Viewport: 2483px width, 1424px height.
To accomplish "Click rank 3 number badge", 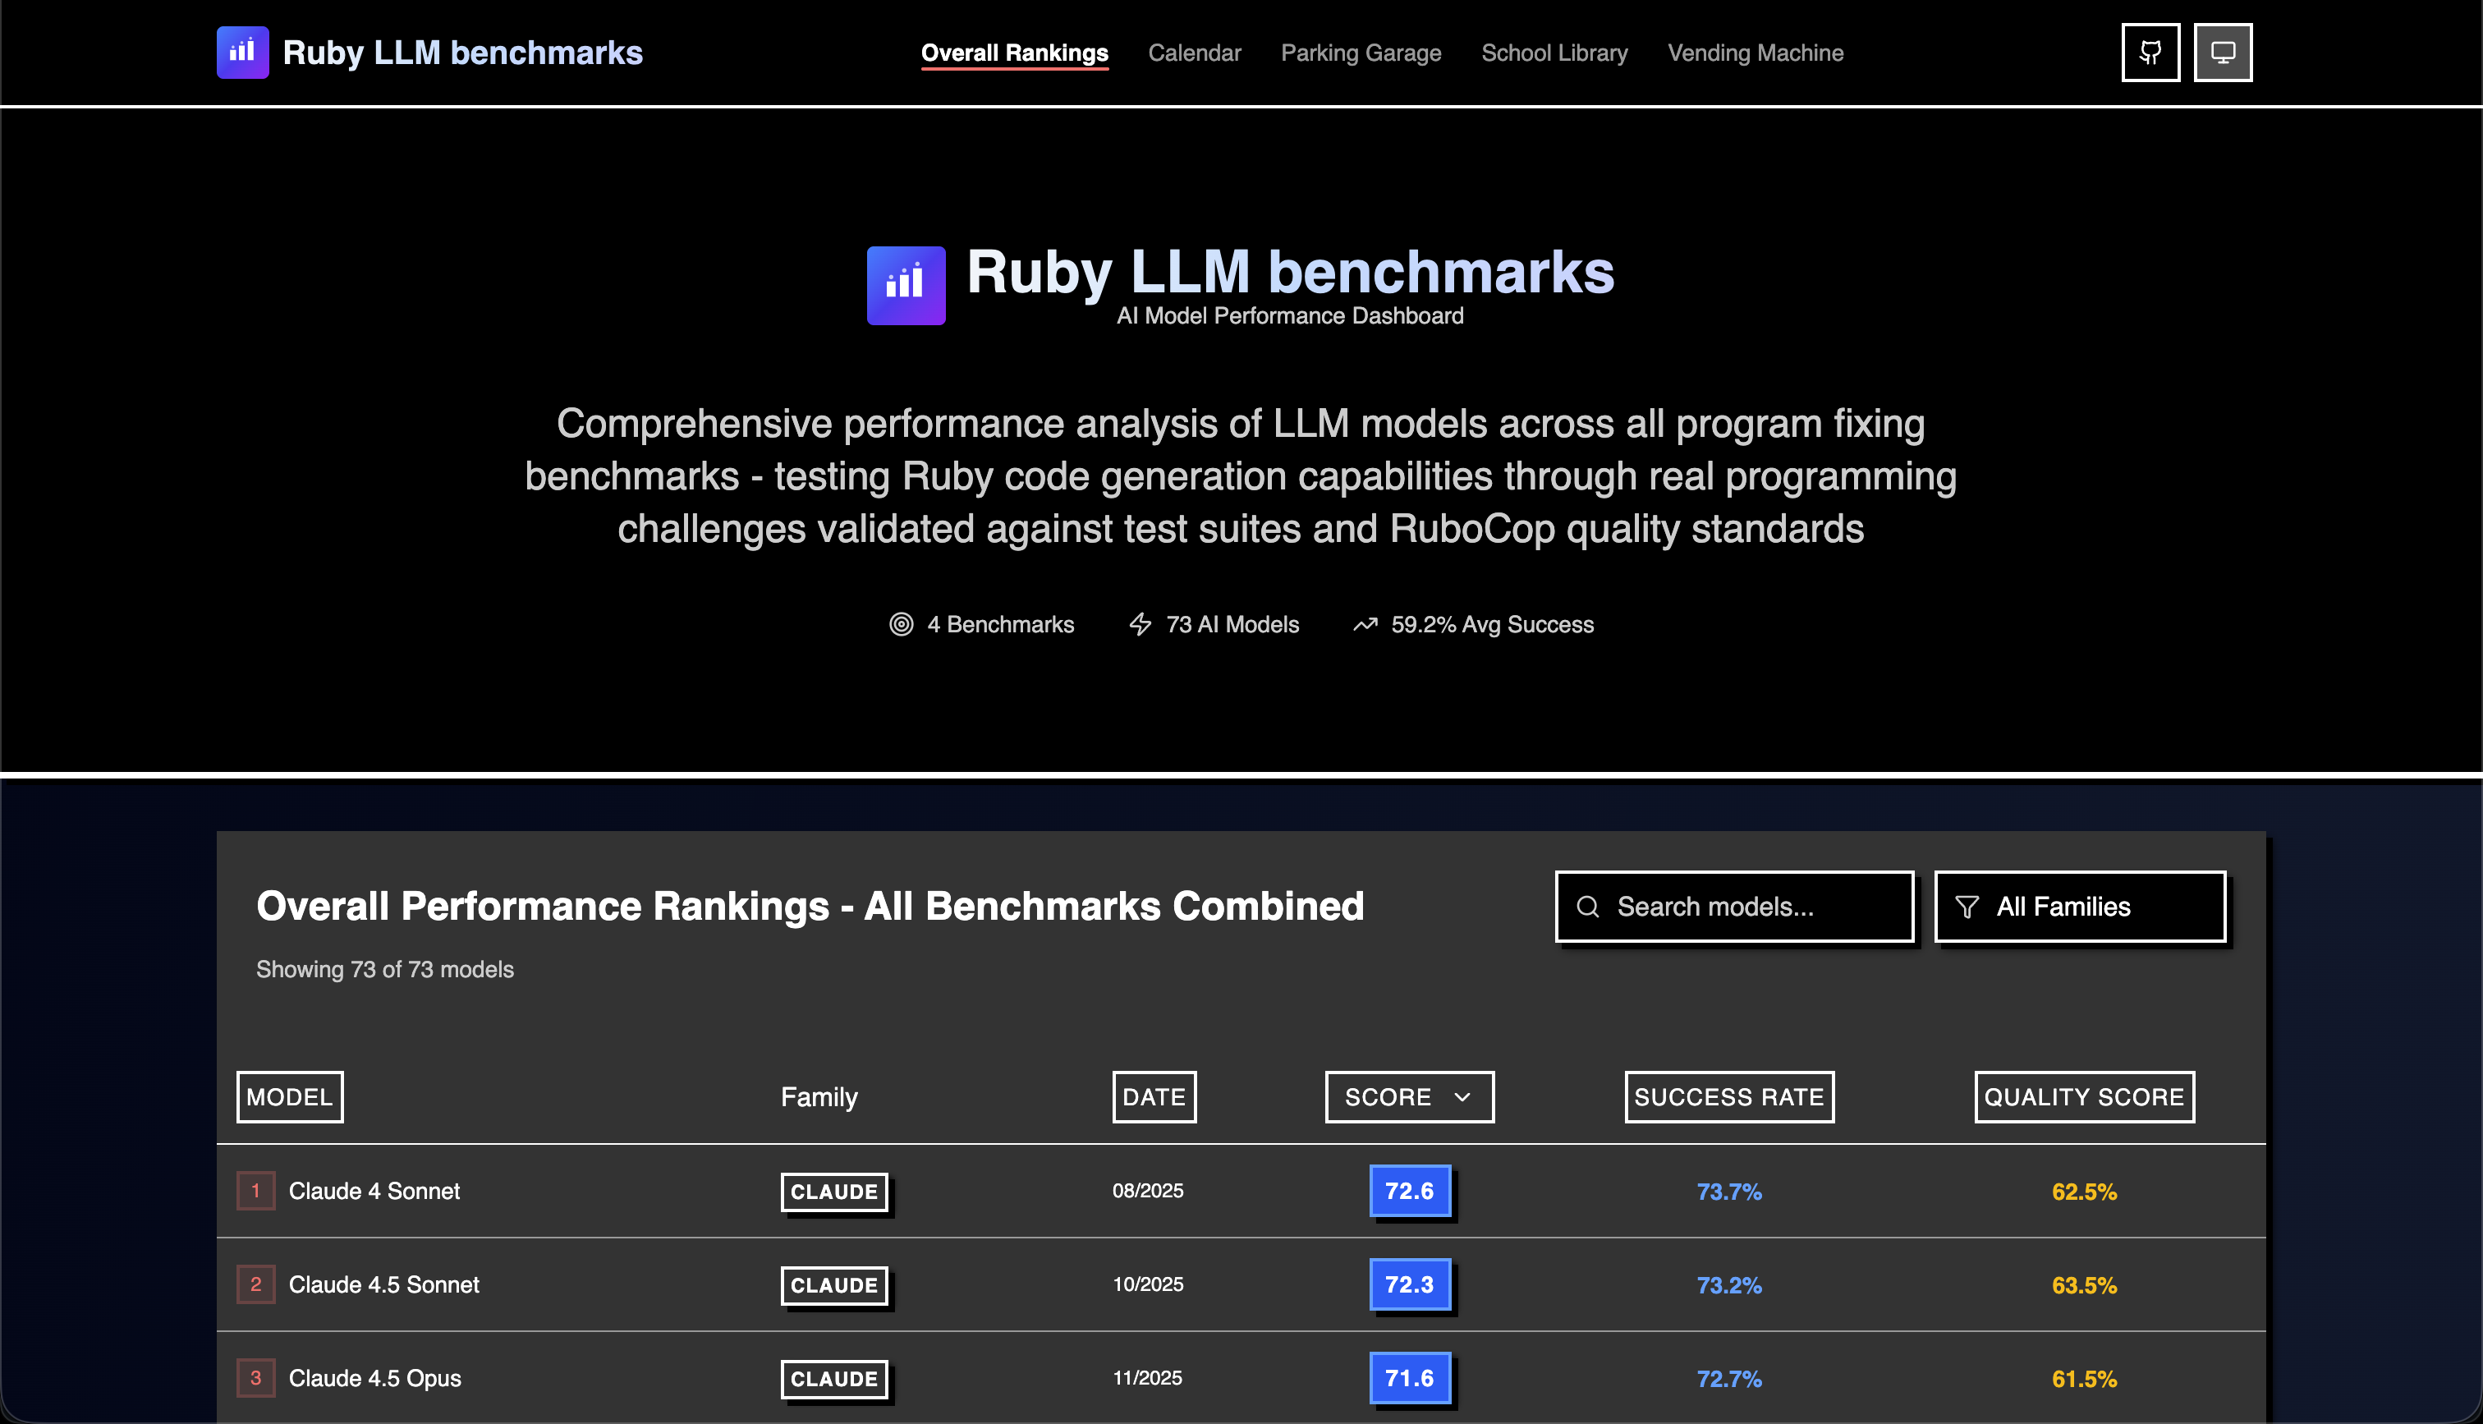I will pos(256,1379).
